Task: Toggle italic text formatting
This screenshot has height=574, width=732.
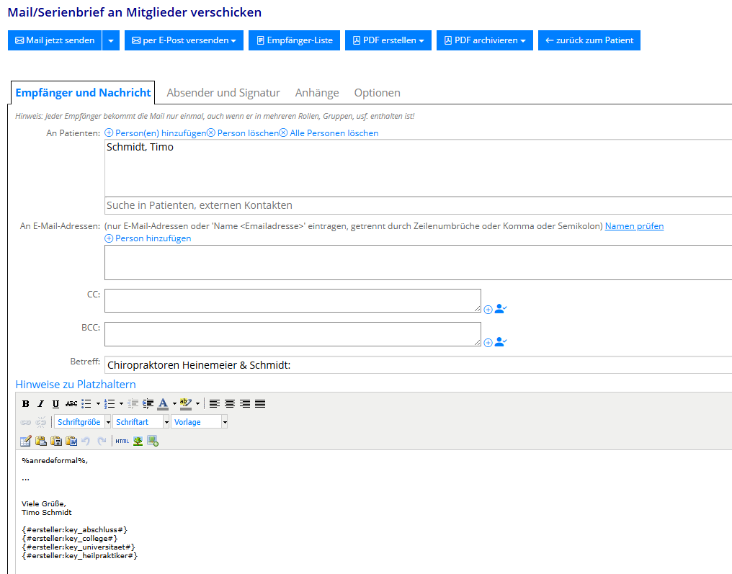Action: click(x=40, y=404)
